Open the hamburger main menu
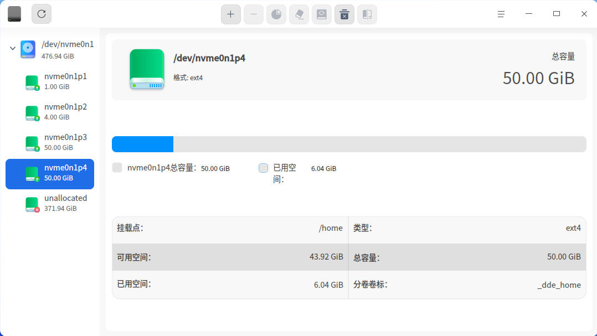The image size is (597, 336). coord(501,14)
